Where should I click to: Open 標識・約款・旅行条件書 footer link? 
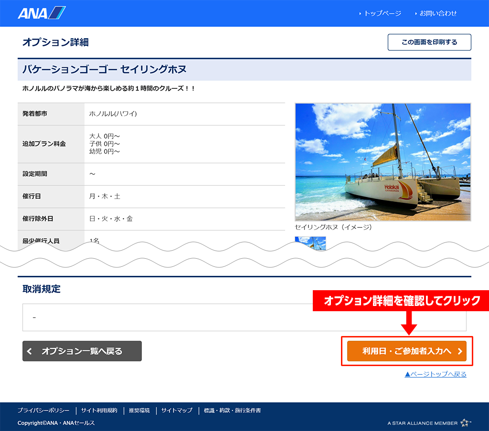click(232, 410)
